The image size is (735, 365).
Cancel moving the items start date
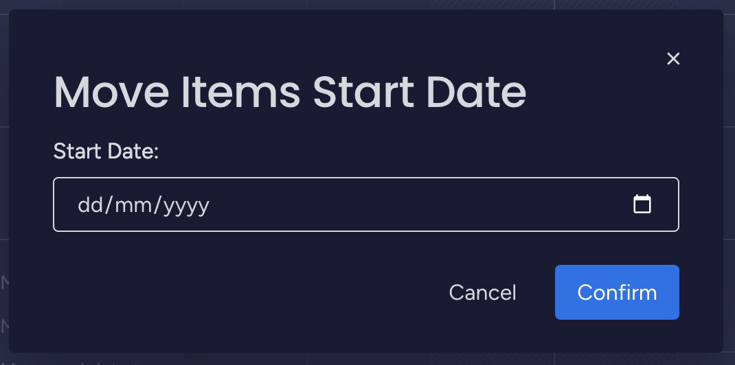482,292
